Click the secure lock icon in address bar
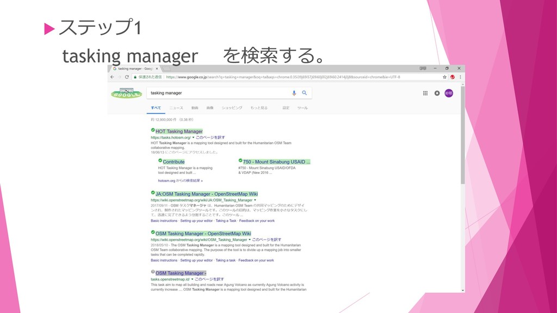557x313 pixels. [135, 77]
